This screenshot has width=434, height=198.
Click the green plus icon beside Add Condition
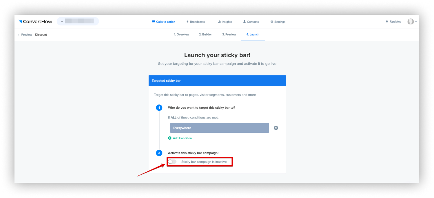[170, 138]
